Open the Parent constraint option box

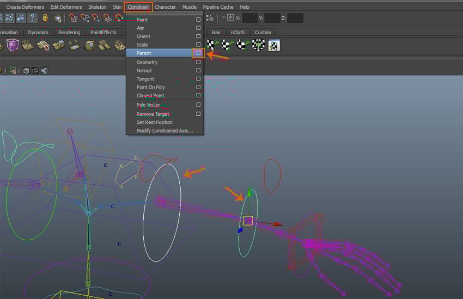(x=198, y=53)
